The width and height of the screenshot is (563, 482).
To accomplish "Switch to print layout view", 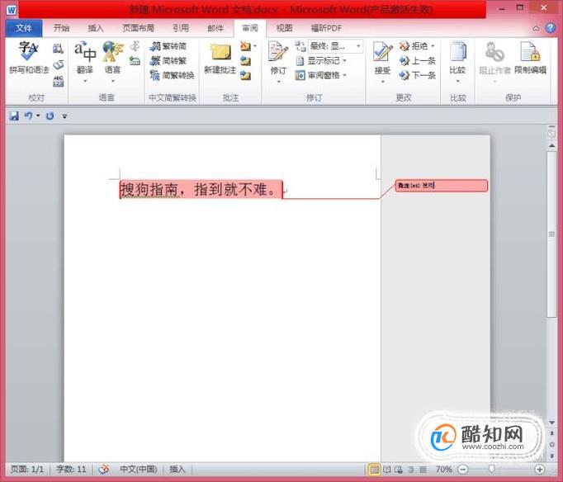I will 374,469.
